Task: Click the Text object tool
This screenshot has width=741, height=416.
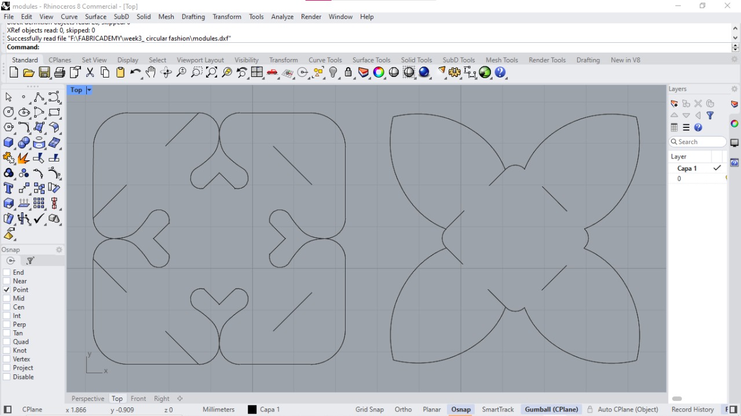Action: [9, 188]
